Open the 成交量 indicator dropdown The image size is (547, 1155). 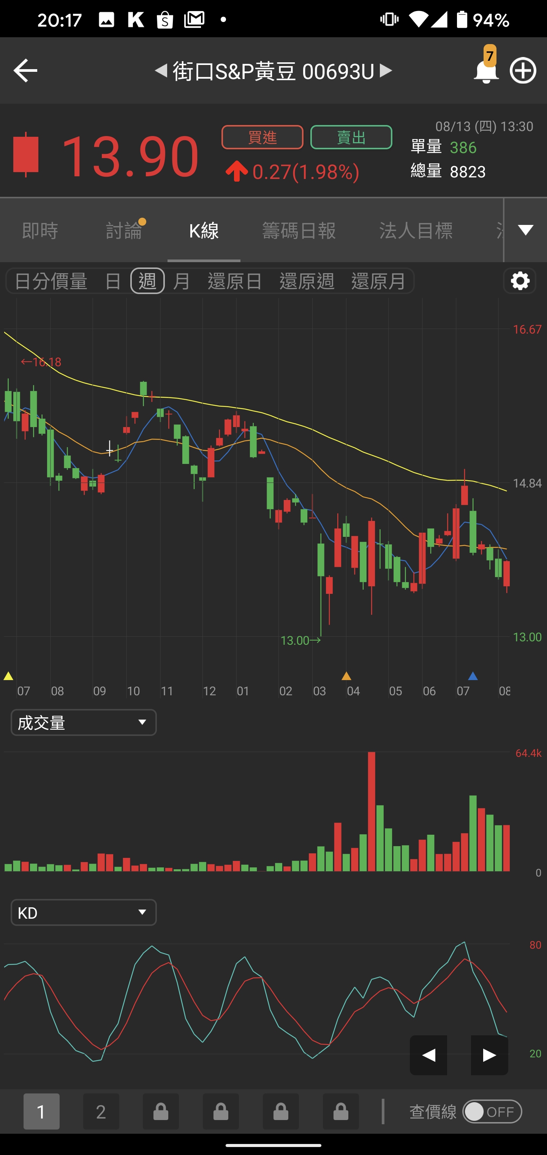84,722
